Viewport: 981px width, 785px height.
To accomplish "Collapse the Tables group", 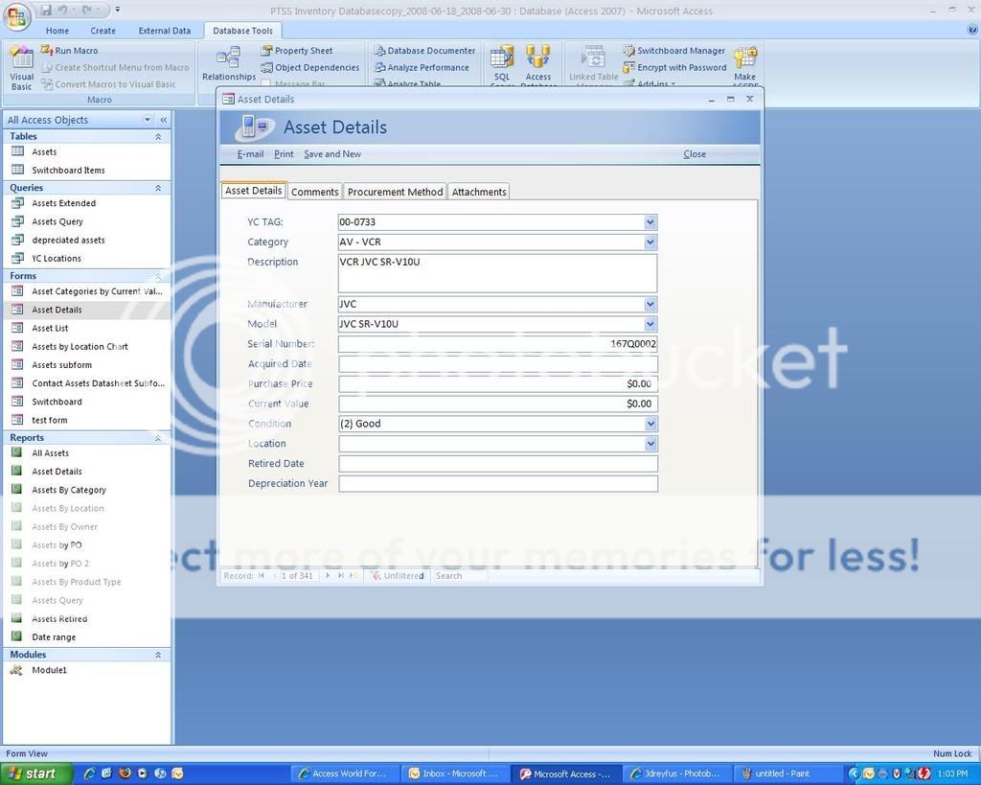I will pyautogui.click(x=158, y=136).
